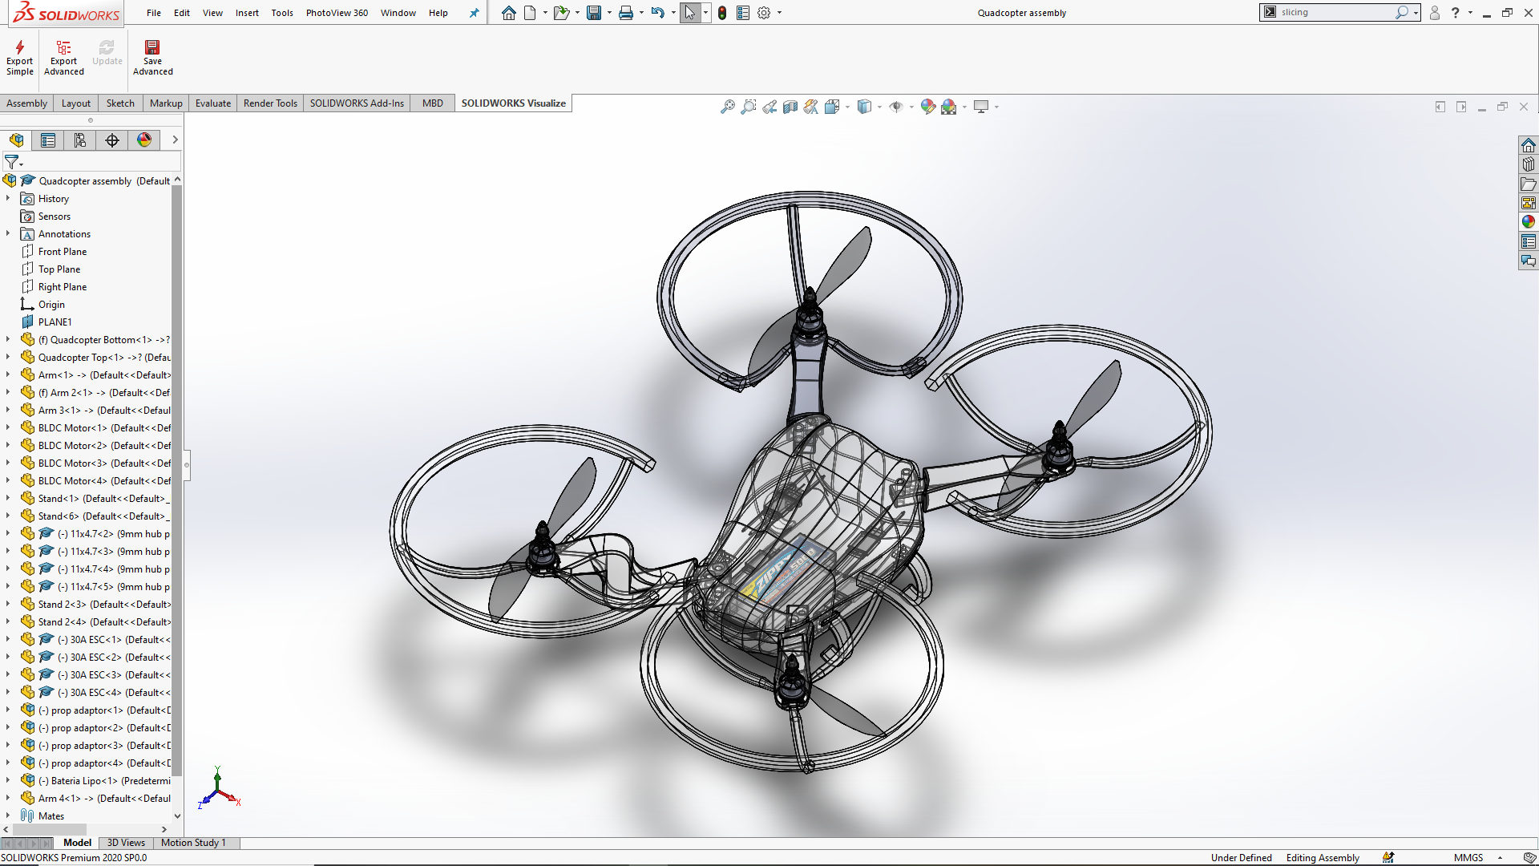
Task: Expand the History tree node
Action: (8, 198)
